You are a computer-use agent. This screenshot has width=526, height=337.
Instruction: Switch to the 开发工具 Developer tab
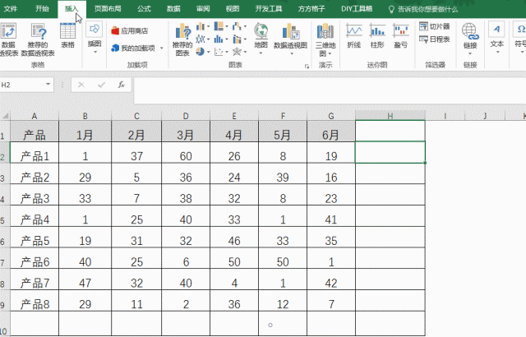point(269,9)
